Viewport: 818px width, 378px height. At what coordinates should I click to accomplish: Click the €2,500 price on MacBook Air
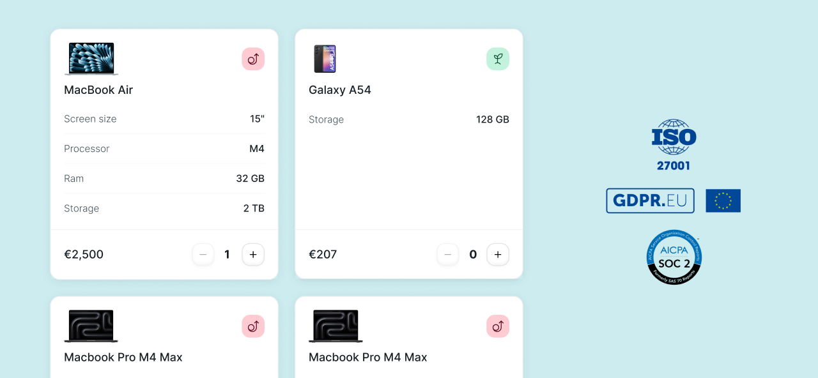click(84, 255)
